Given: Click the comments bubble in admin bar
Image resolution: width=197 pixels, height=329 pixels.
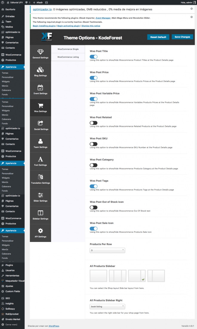Looking at the screenshot, I should [27, 2].
